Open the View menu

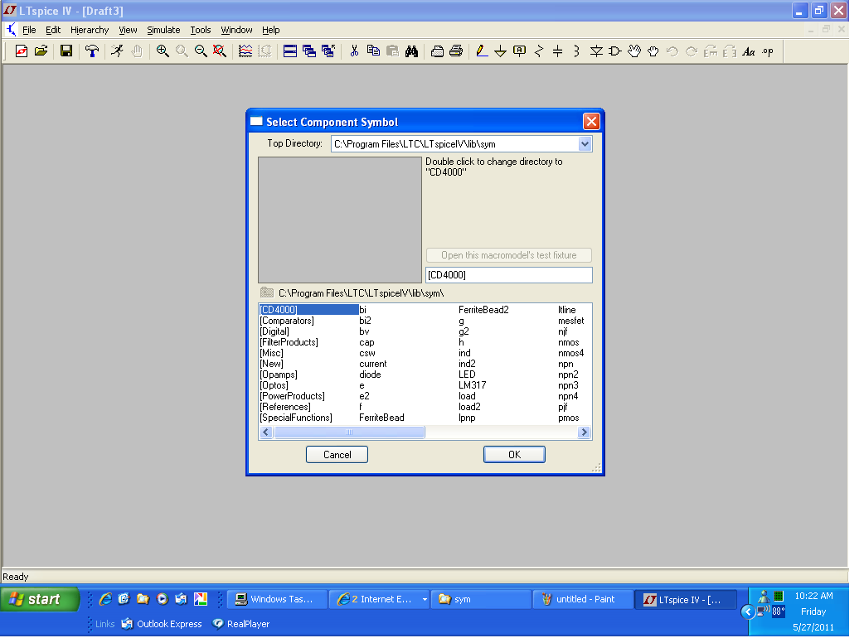(x=128, y=30)
